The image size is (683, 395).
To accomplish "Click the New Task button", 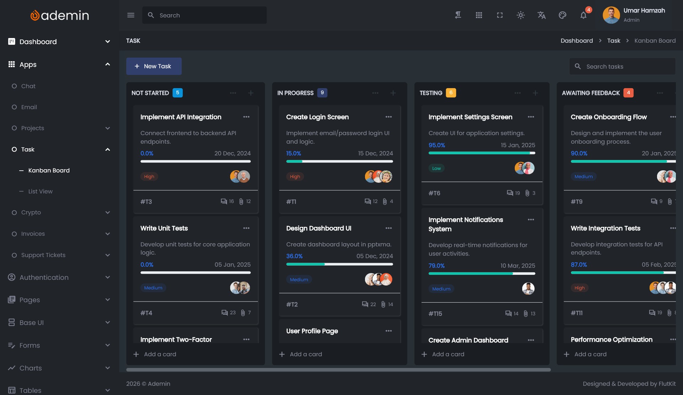I will coord(154,66).
